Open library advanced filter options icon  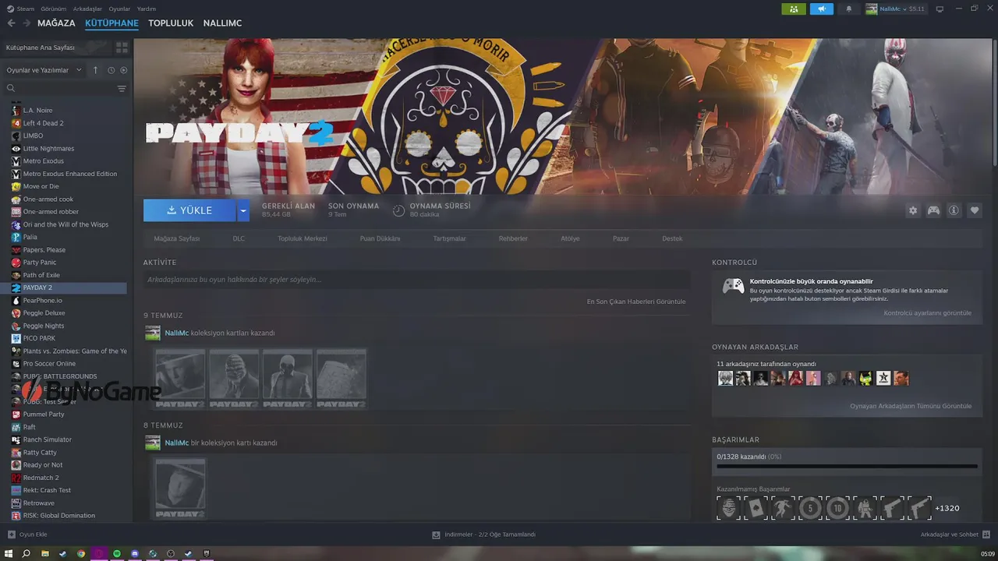tap(122, 89)
